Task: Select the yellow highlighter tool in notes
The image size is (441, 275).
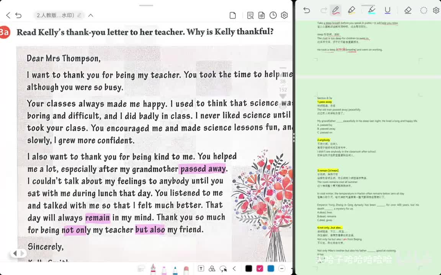Action: tap(351, 10)
